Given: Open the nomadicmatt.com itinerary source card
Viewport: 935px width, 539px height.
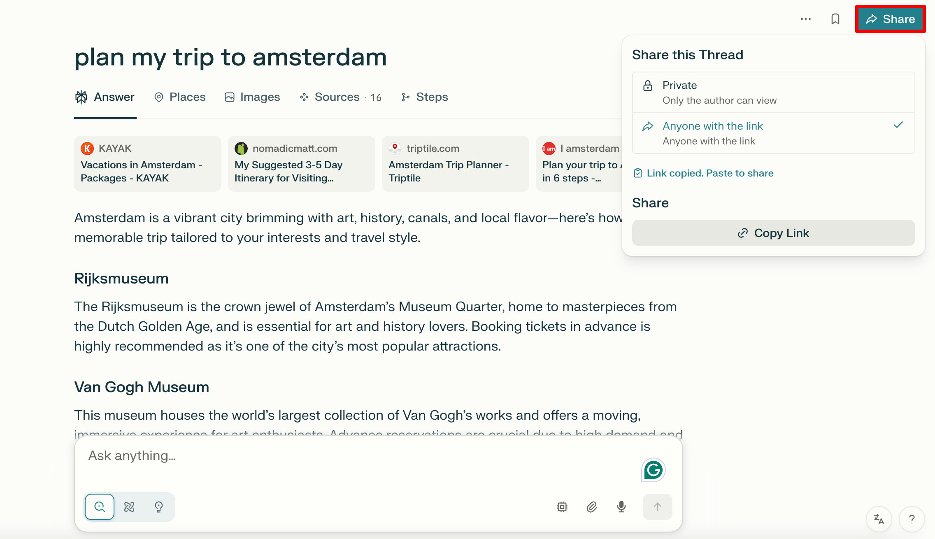Looking at the screenshot, I should [302, 163].
